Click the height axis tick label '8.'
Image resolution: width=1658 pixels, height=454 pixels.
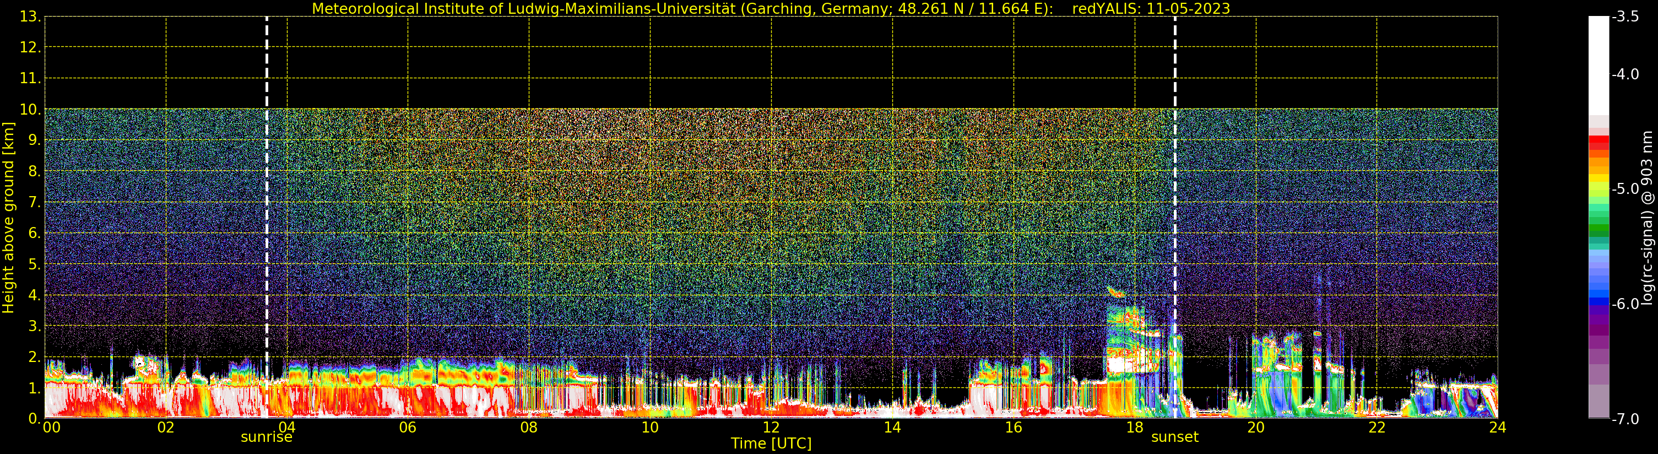click(35, 171)
